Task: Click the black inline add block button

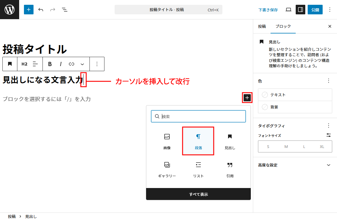Action: (x=247, y=98)
